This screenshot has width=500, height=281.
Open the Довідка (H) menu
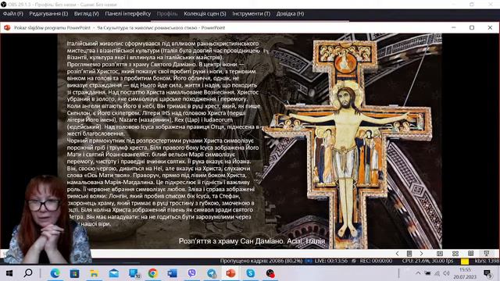point(290,14)
